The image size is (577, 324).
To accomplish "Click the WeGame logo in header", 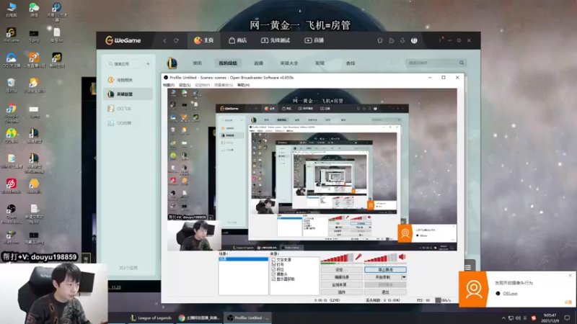I will pyautogui.click(x=123, y=40).
